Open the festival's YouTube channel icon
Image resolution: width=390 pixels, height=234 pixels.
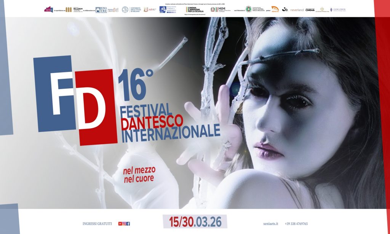120,224
